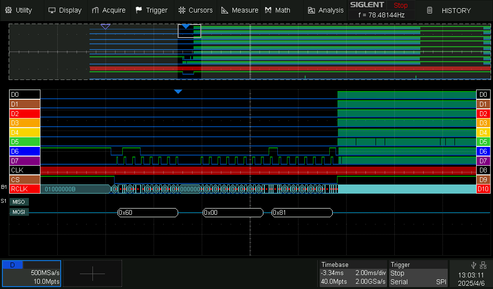Viewport: 493px width, 289px height.
Task: Open the Measure menu
Action: click(239, 10)
